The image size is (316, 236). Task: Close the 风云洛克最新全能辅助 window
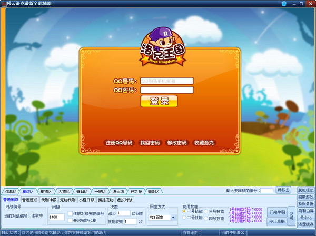point(310,4)
